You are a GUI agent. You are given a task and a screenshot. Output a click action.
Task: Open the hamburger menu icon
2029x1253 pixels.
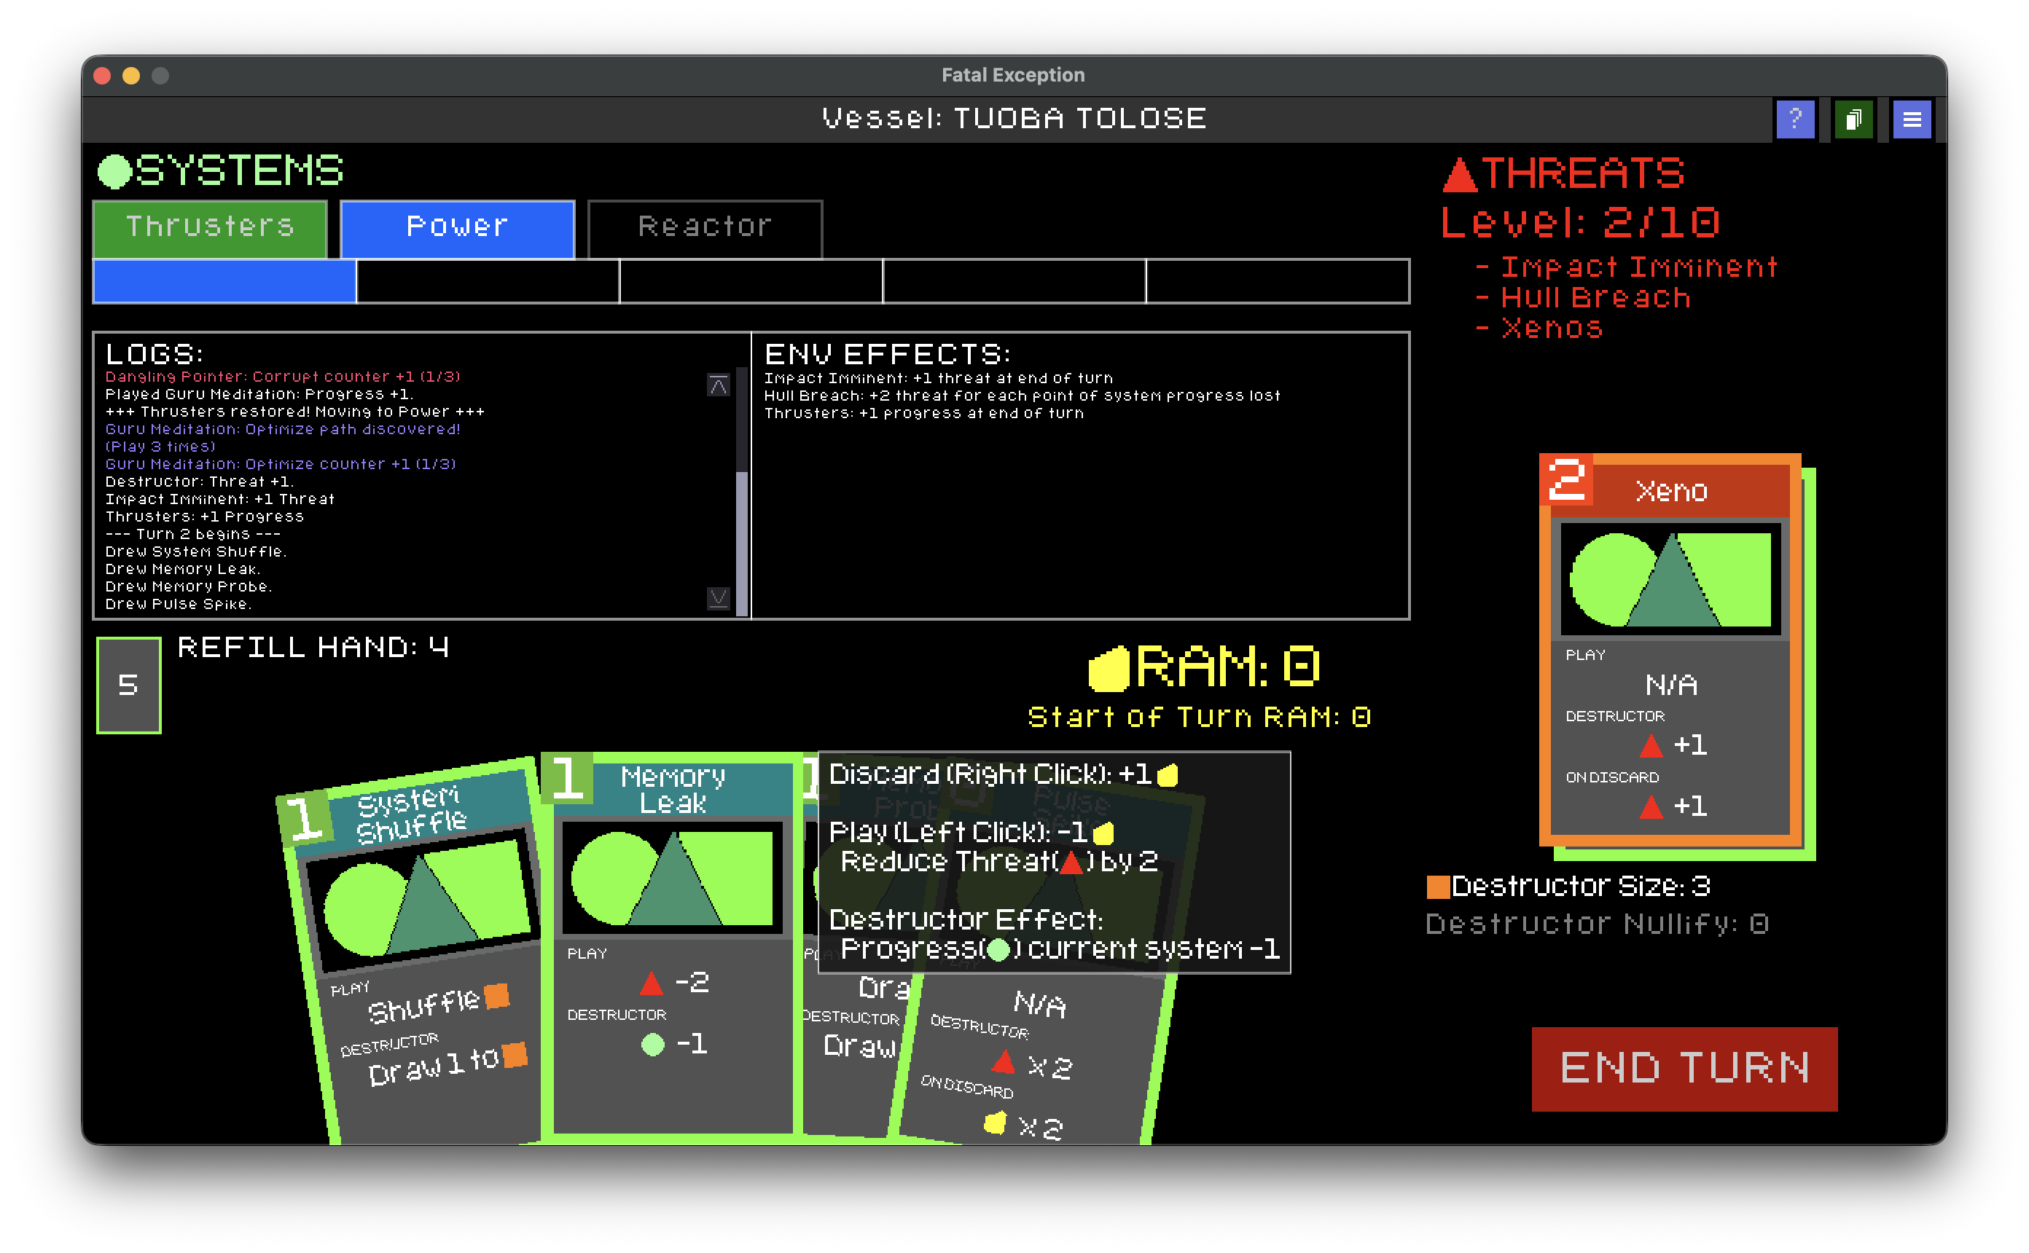pos(1912,119)
